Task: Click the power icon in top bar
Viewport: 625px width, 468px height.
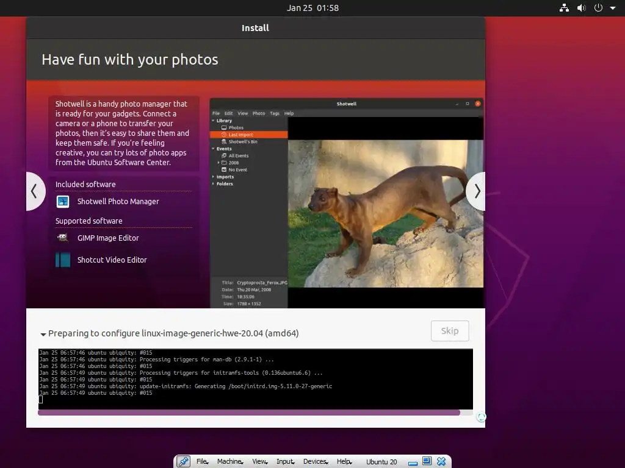Action: [x=598, y=8]
